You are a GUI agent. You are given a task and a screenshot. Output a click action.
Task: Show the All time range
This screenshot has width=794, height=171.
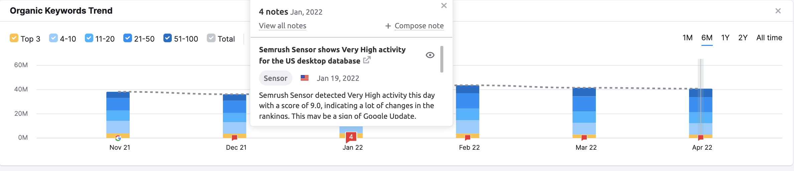(x=769, y=38)
